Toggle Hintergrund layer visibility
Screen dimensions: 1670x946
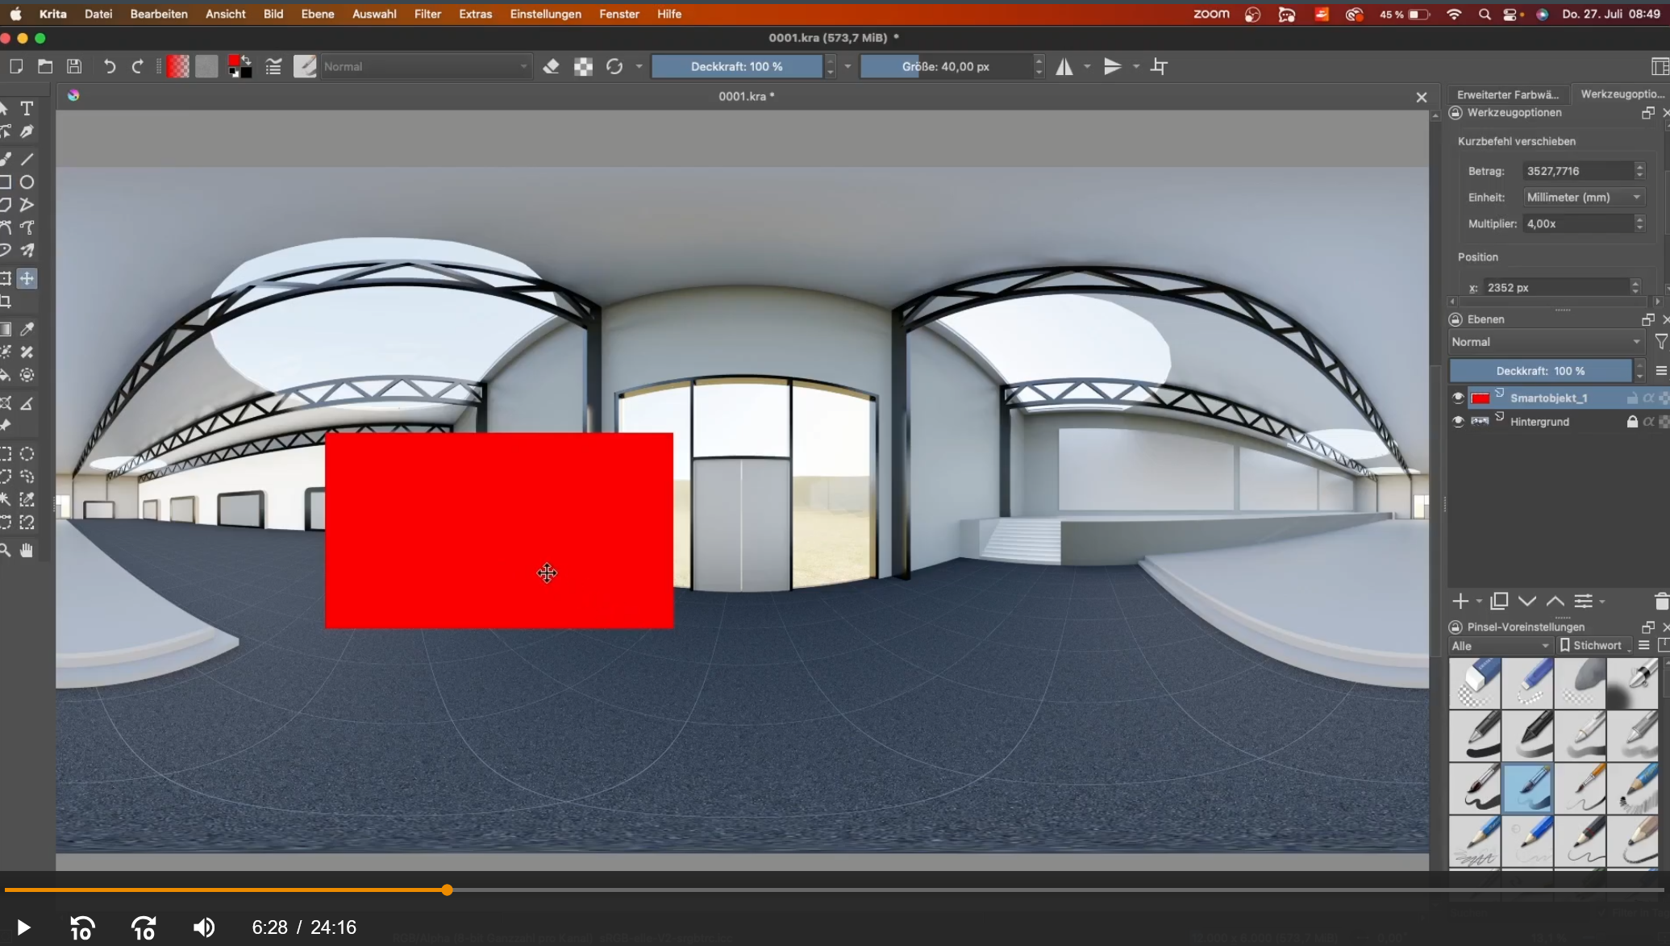coord(1458,422)
